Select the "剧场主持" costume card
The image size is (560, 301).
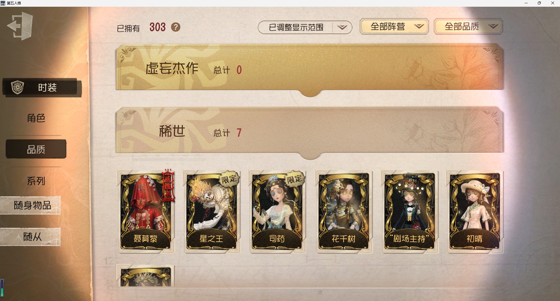[410, 211]
